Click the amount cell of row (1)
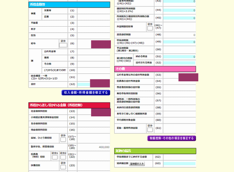 pyautogui.click(x=94, y=11)
